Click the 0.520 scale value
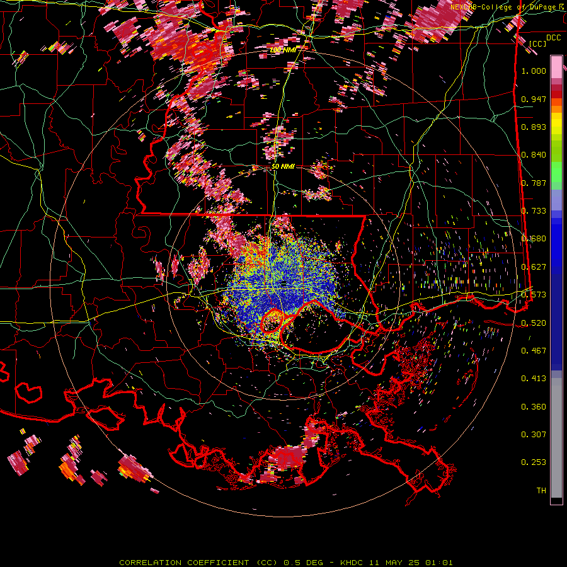567x567 pixels. (534, 323)
